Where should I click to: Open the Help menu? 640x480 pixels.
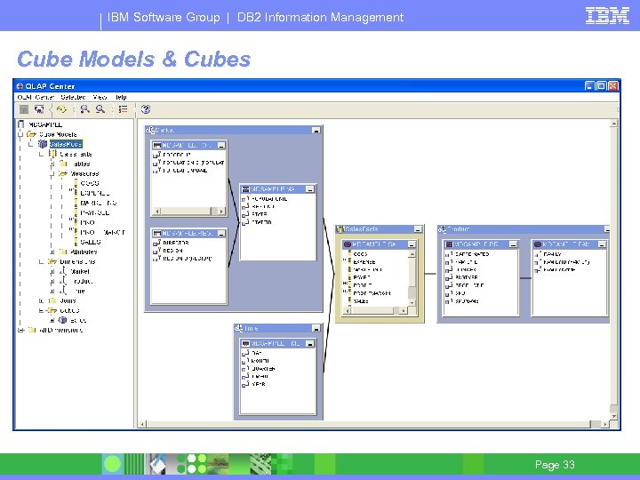121,97
